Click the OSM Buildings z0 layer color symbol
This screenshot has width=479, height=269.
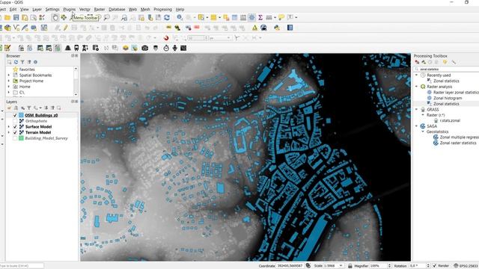(x=21, y=115)
